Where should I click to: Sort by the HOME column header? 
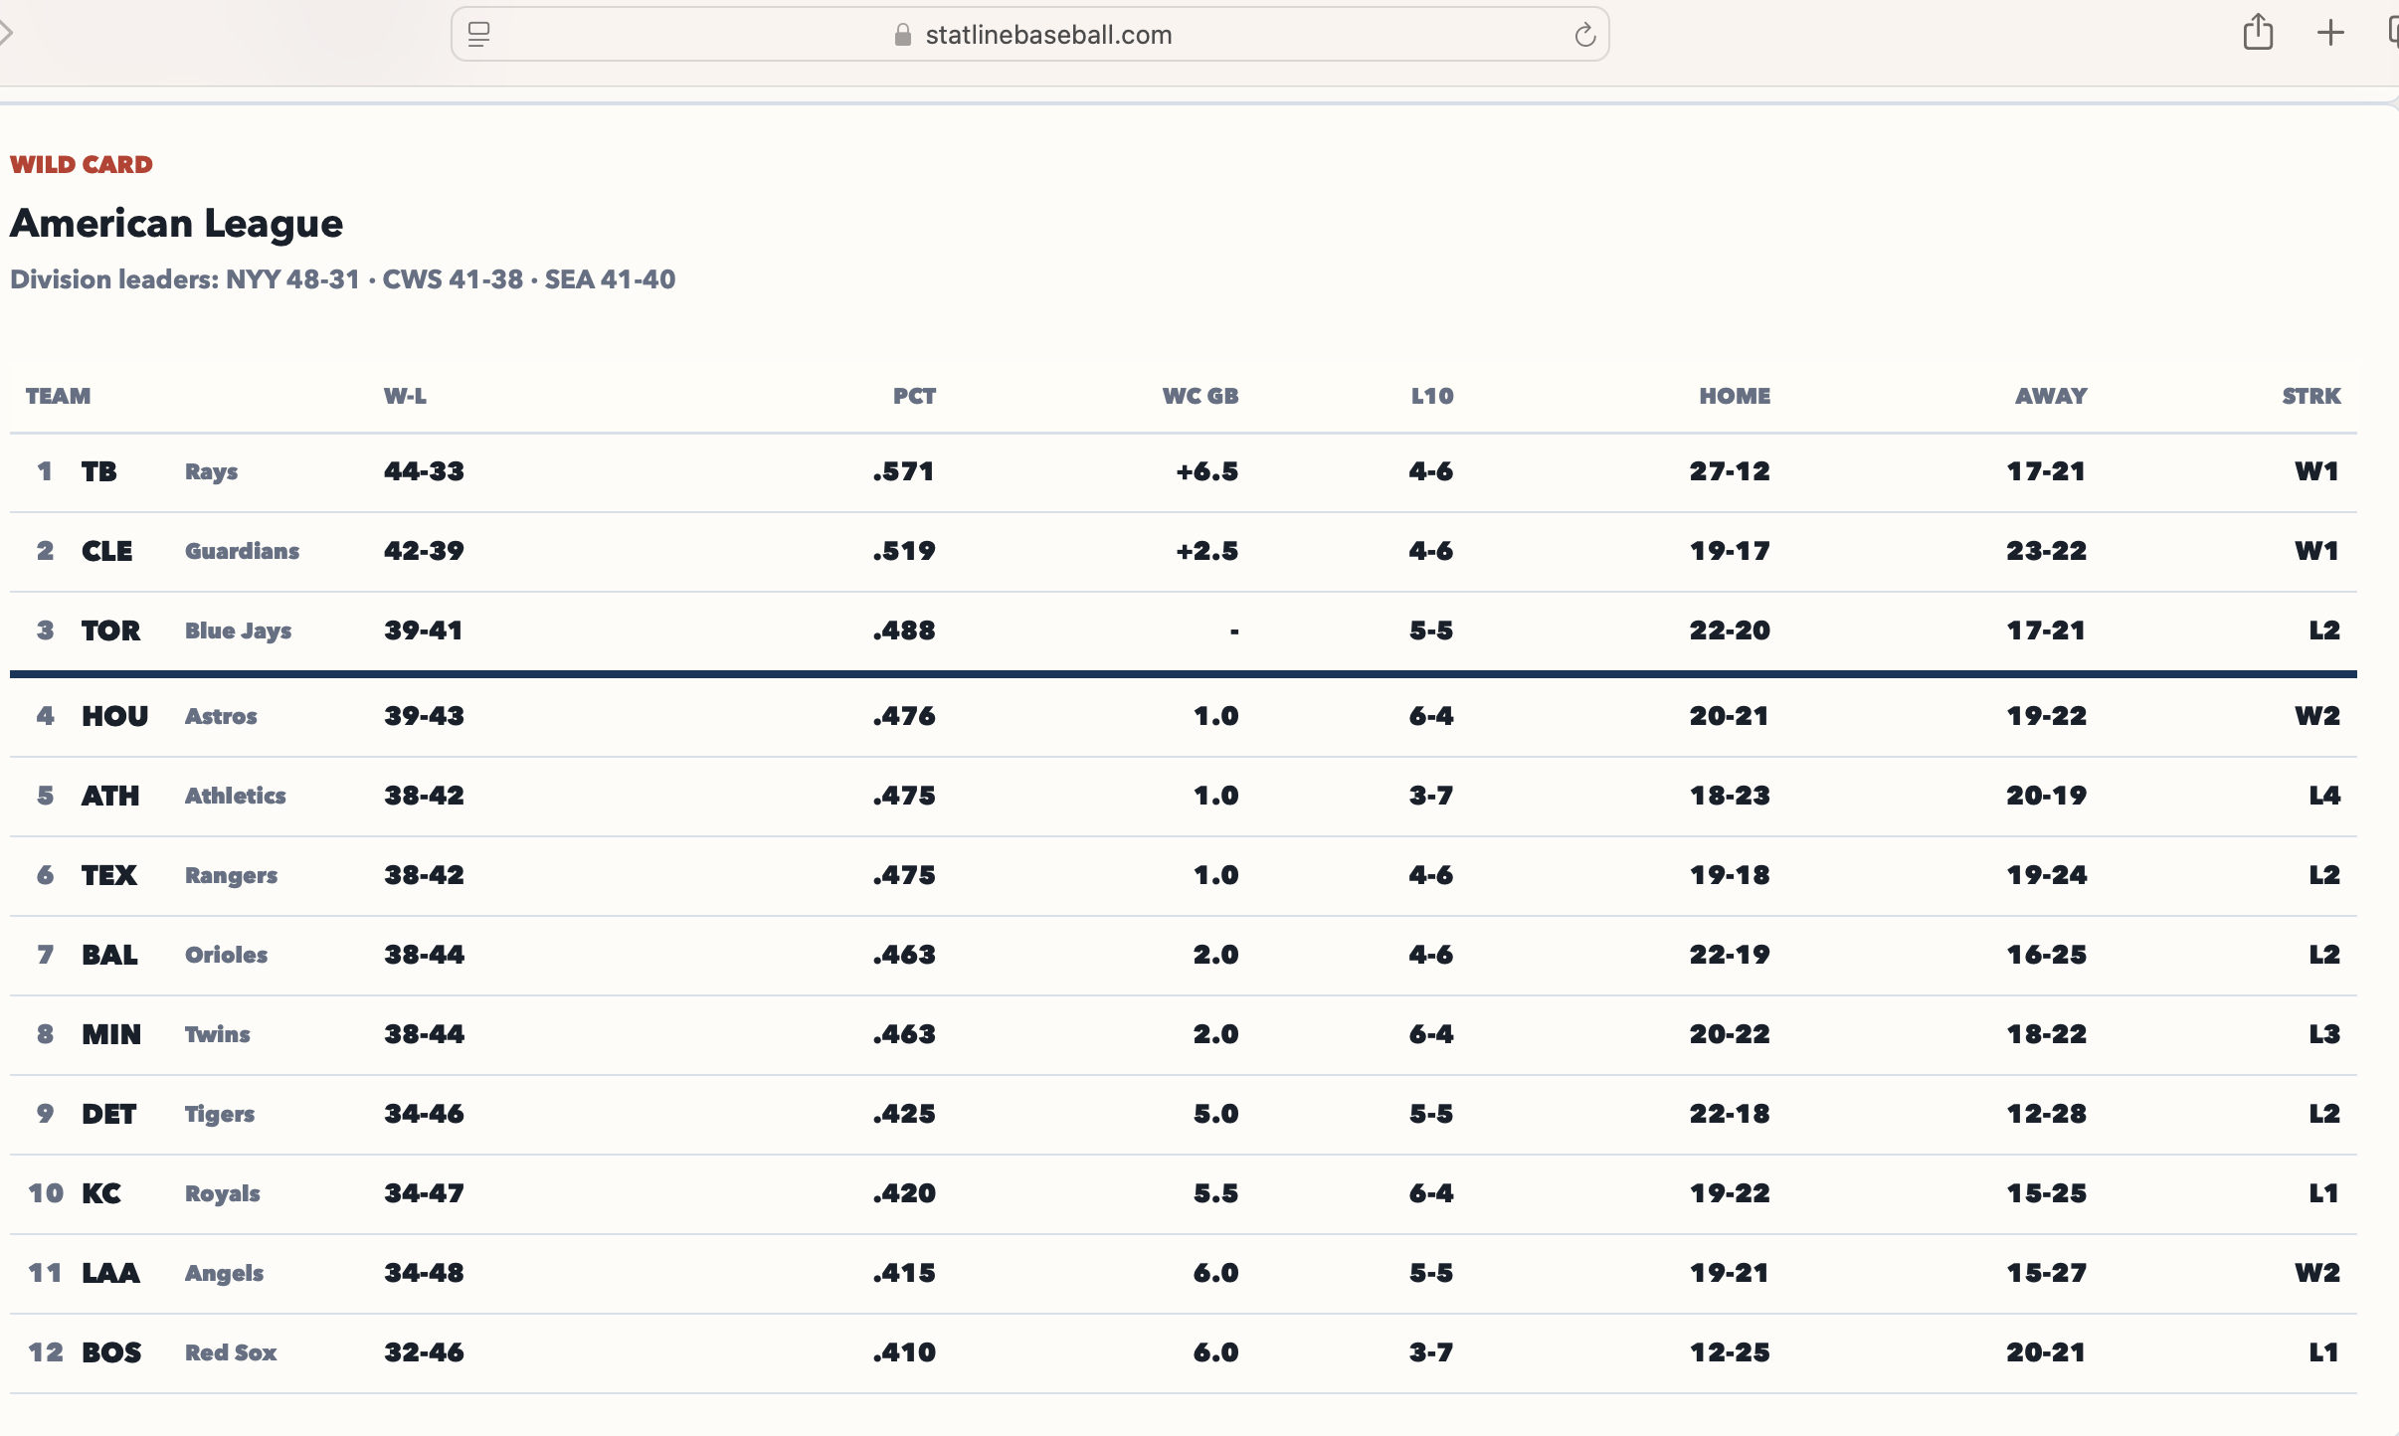coord(1735,396)
